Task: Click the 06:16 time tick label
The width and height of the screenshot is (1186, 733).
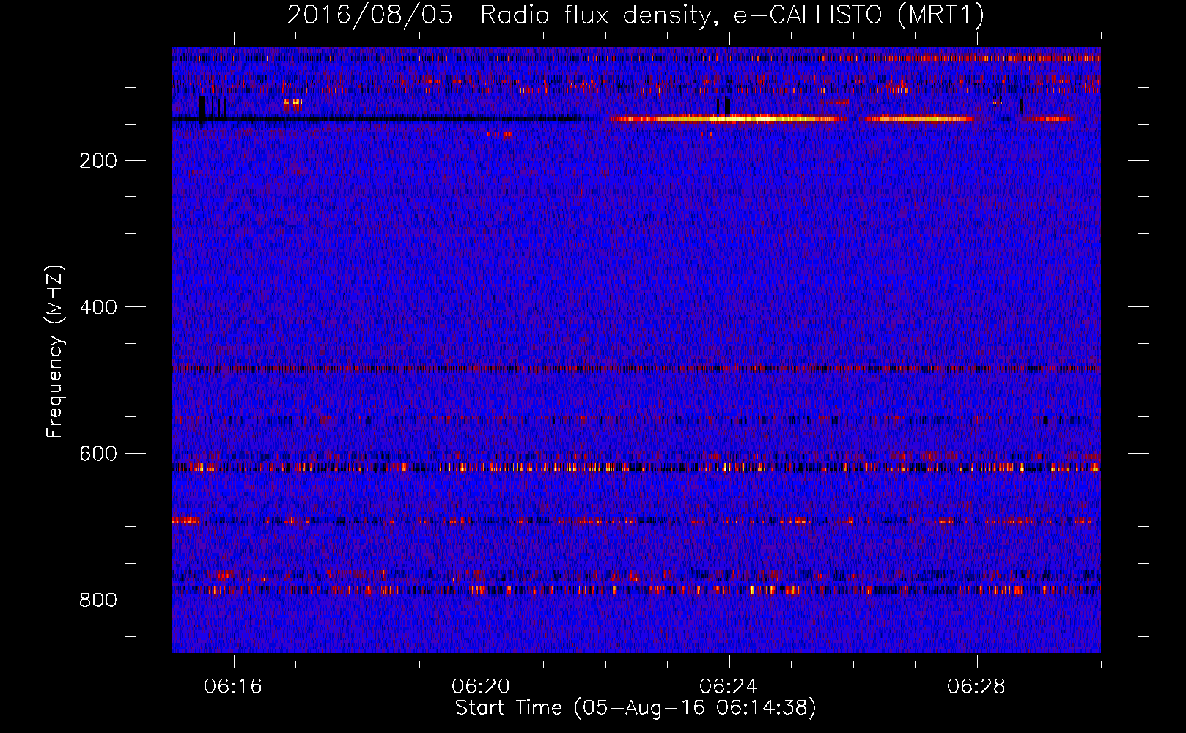Action: pos(233,687)
